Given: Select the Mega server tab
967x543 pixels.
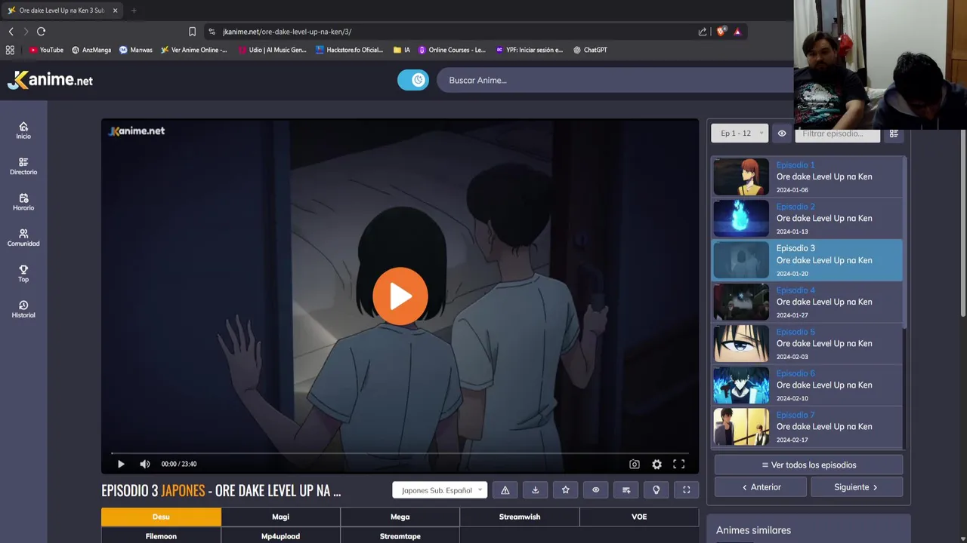Looking at the screenshot, I should (400, 517).
